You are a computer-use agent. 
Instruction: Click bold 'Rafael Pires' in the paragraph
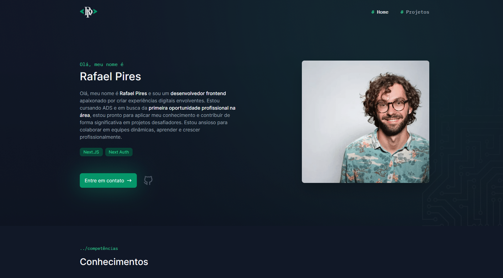coord(133,93)
